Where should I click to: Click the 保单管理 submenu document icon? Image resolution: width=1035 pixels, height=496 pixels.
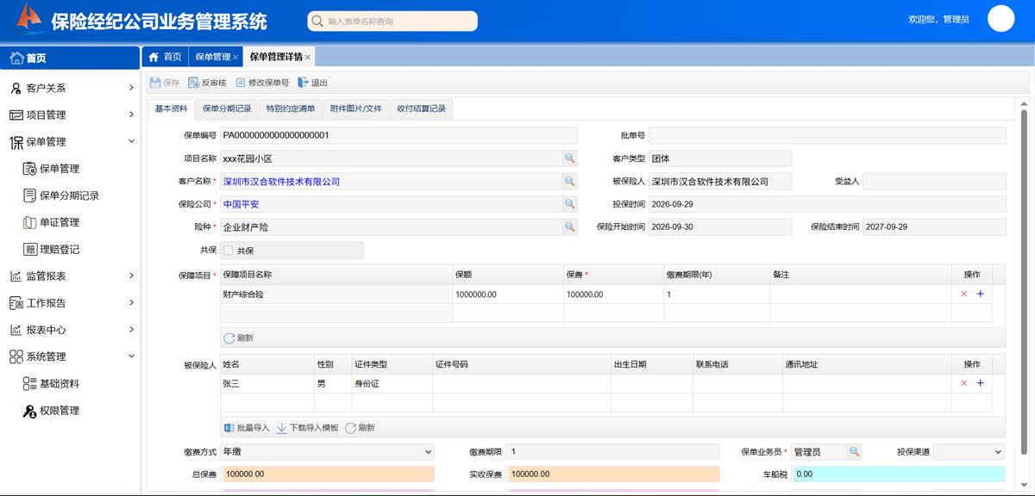pyautogui.click(x=29, y=169)
